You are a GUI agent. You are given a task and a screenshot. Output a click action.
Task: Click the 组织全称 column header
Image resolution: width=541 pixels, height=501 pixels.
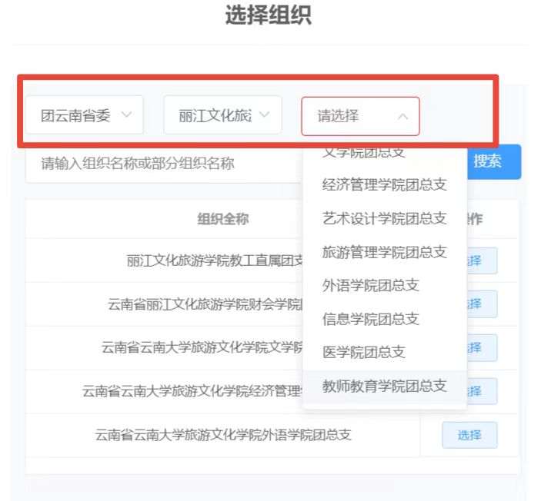coord(223,219)
